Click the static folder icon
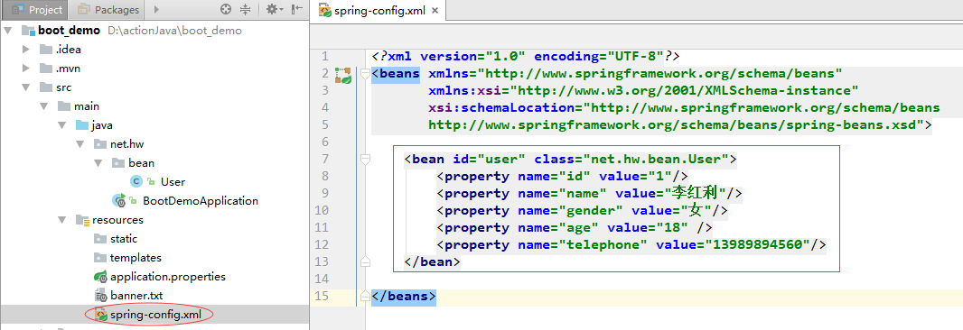 click(x=101, y=239)
